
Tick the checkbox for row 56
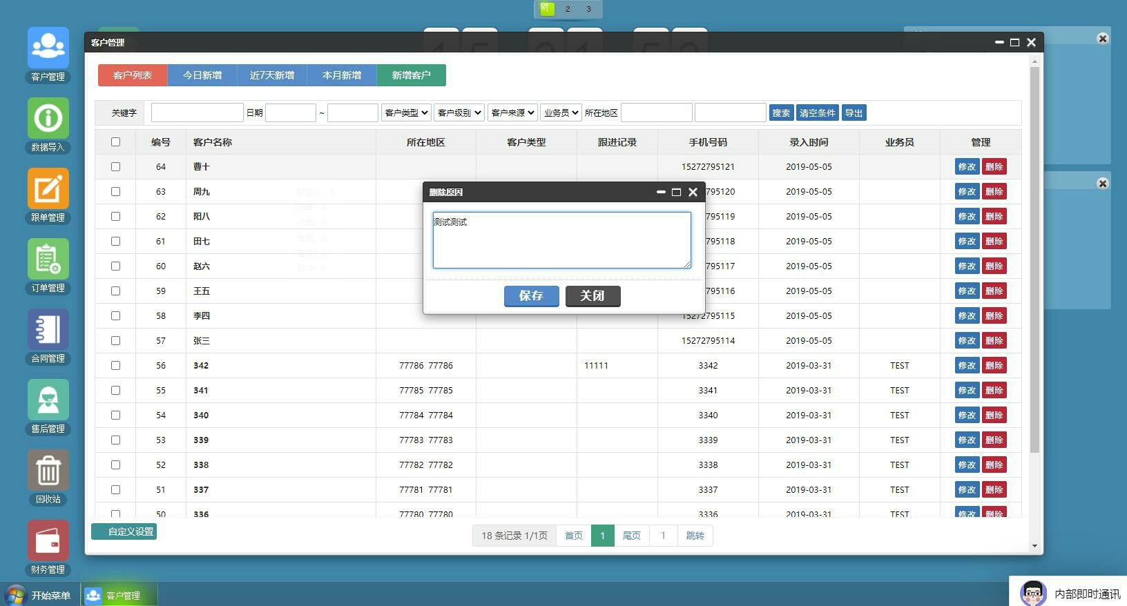tap(115, 365)
